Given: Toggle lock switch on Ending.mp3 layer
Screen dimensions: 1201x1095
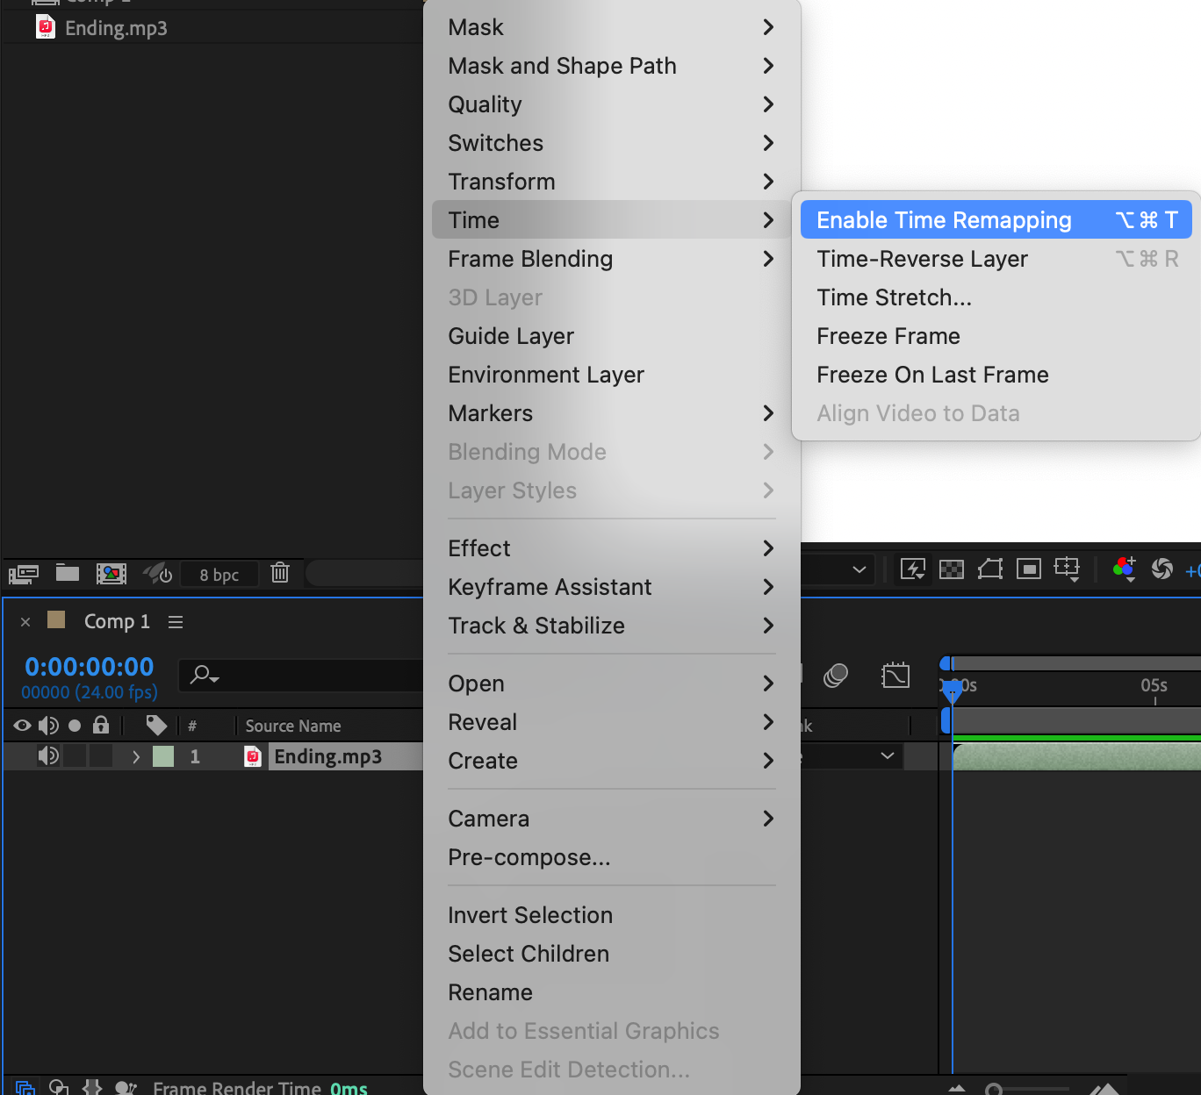Looking at the screenshot, I should (x=102, y=756).
